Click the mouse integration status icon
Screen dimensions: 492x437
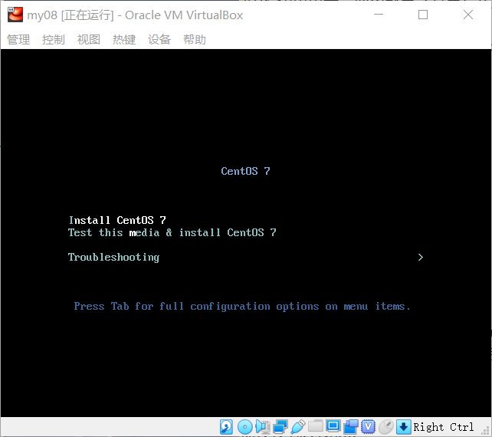click(386, 426)
